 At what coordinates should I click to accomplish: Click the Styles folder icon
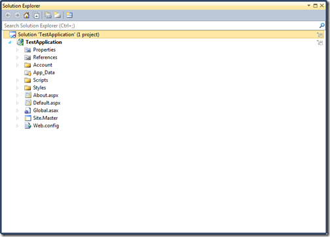(27, 88)
